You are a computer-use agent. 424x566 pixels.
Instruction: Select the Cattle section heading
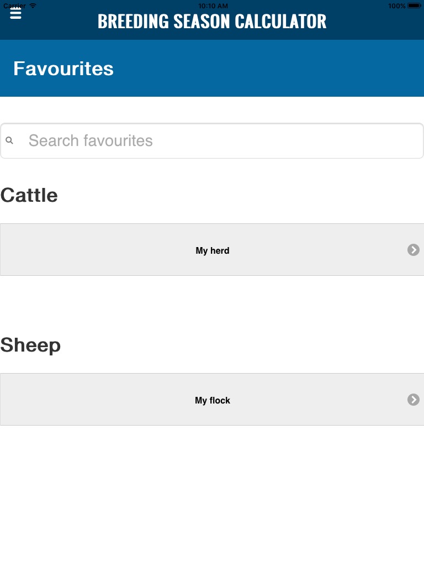tap(29, 195)
